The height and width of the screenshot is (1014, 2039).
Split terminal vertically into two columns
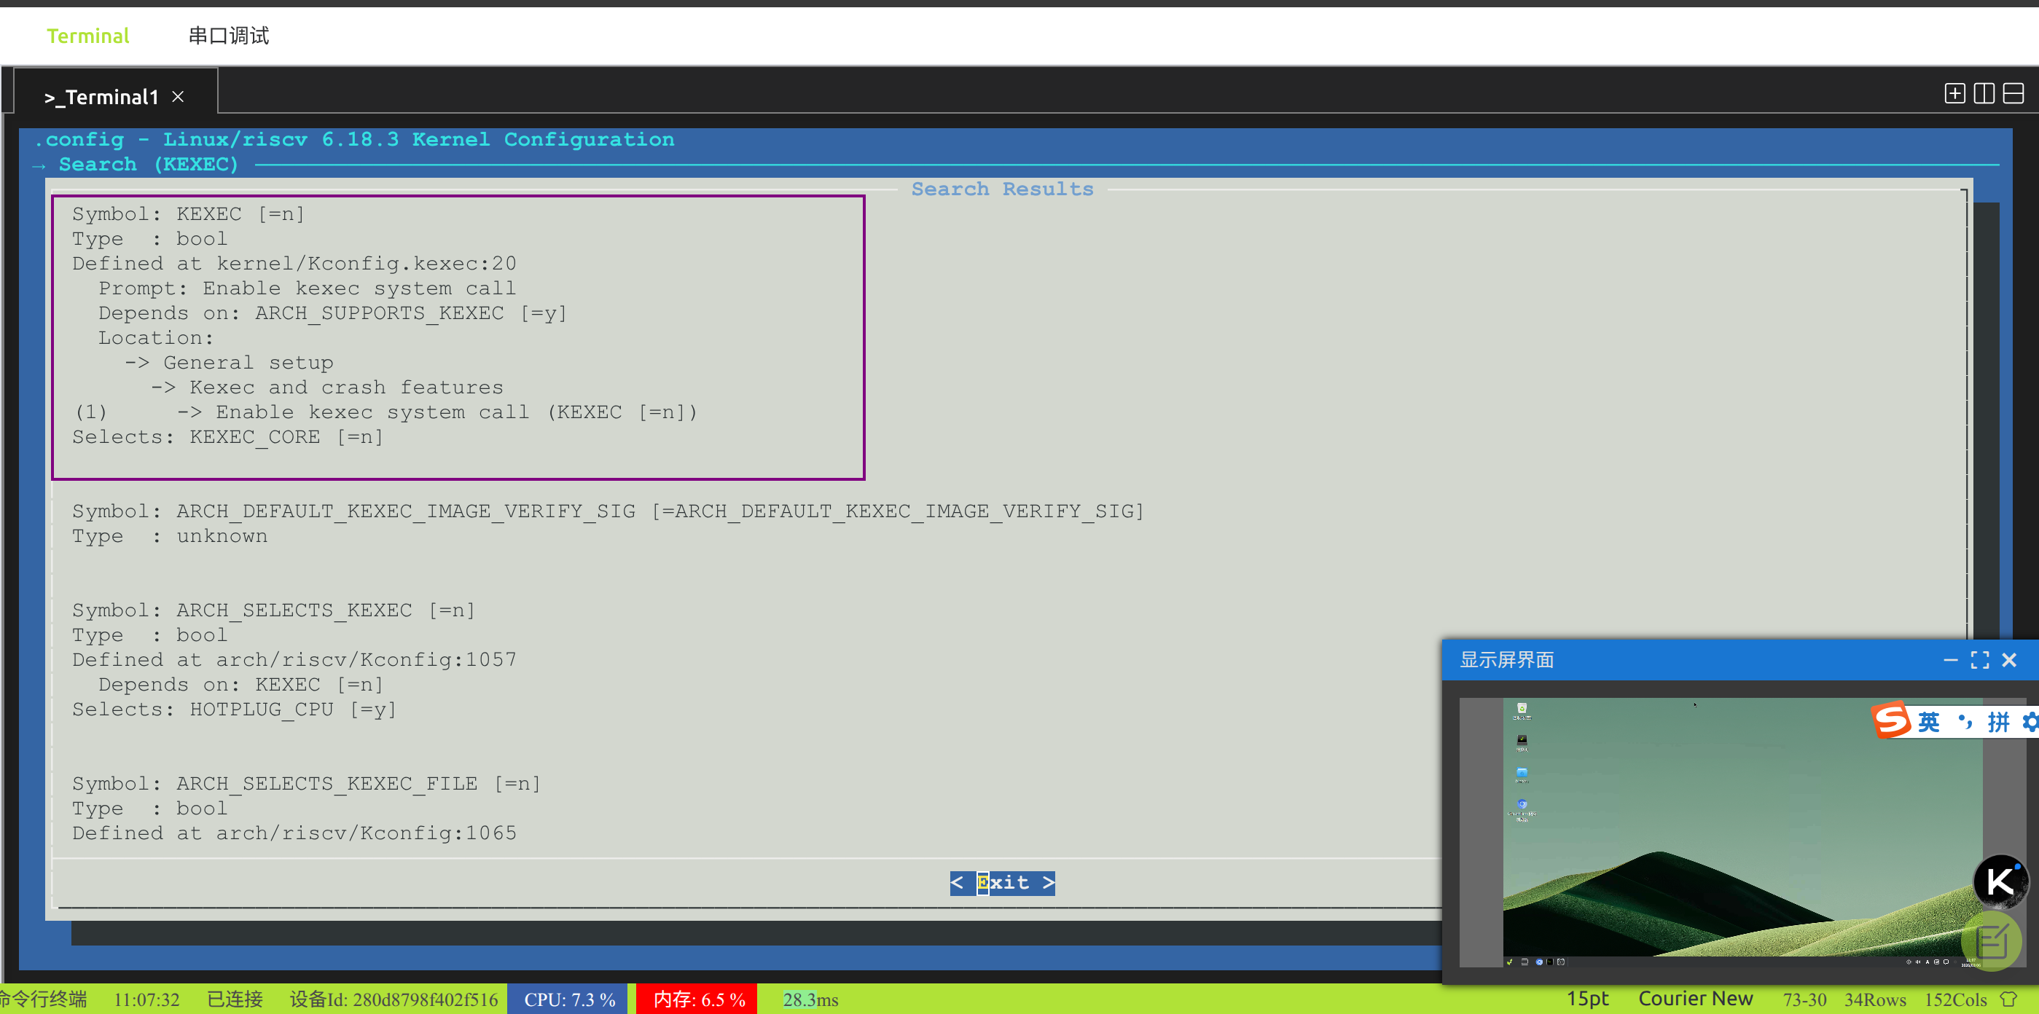pyautogui.click(x=1984, y=93)
